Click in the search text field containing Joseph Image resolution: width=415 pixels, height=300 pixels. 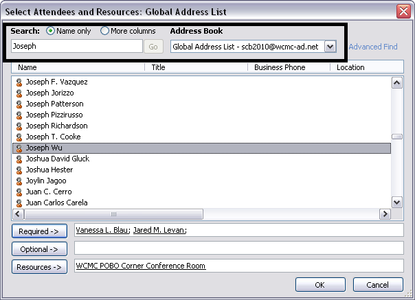click(x=76, y=46)
